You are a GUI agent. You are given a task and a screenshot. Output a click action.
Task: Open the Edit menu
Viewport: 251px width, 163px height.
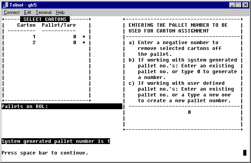point(28,12)
